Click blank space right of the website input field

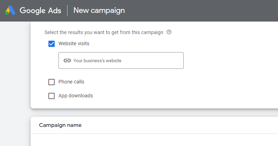point(230,60)
